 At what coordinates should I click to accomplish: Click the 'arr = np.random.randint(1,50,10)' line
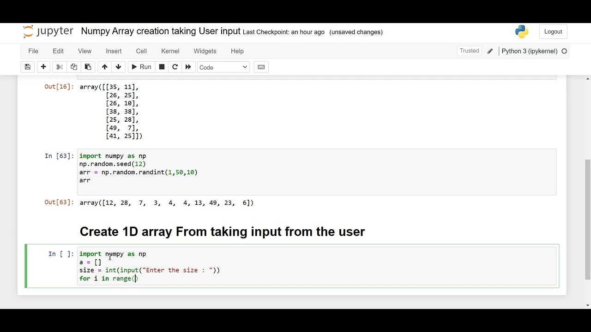(x=139, y=172)
